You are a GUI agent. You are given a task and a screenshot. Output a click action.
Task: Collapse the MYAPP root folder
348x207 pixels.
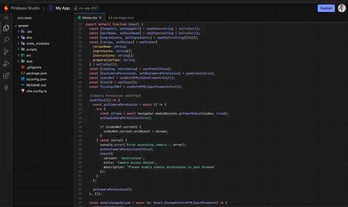[x=21, y=26]
